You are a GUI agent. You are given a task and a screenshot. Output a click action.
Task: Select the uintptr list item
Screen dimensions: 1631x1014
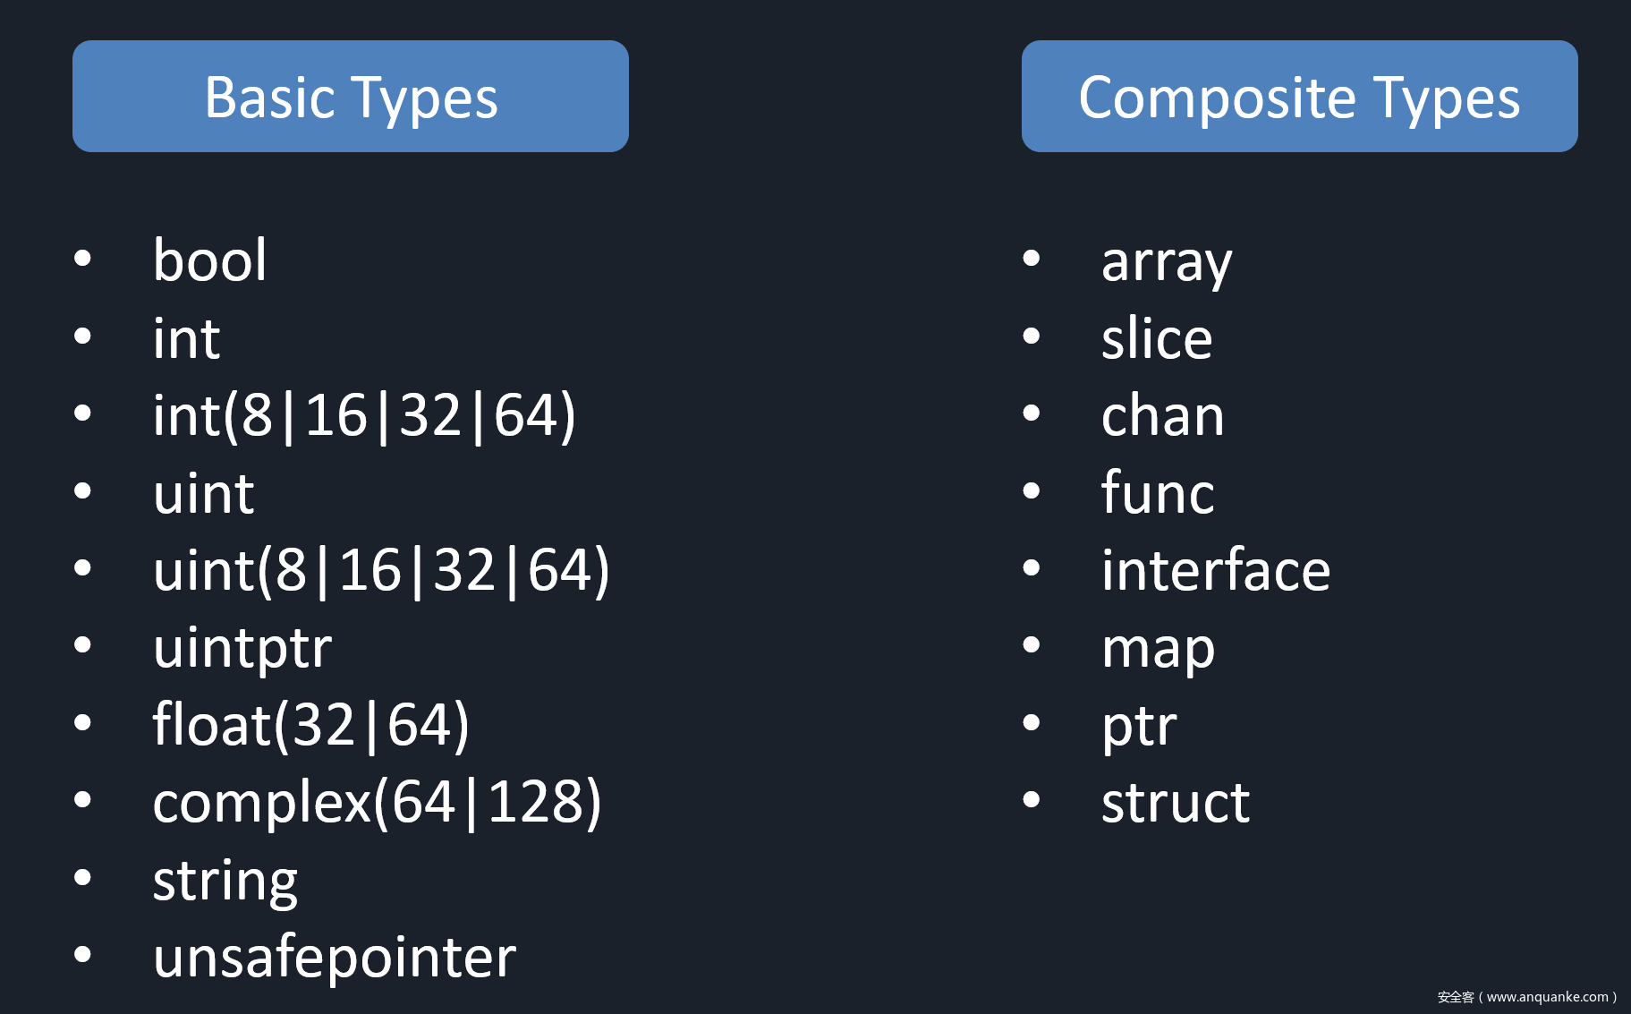[242, 648]
